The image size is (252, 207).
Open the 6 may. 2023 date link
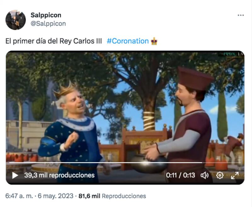click(x=55, y=196)
